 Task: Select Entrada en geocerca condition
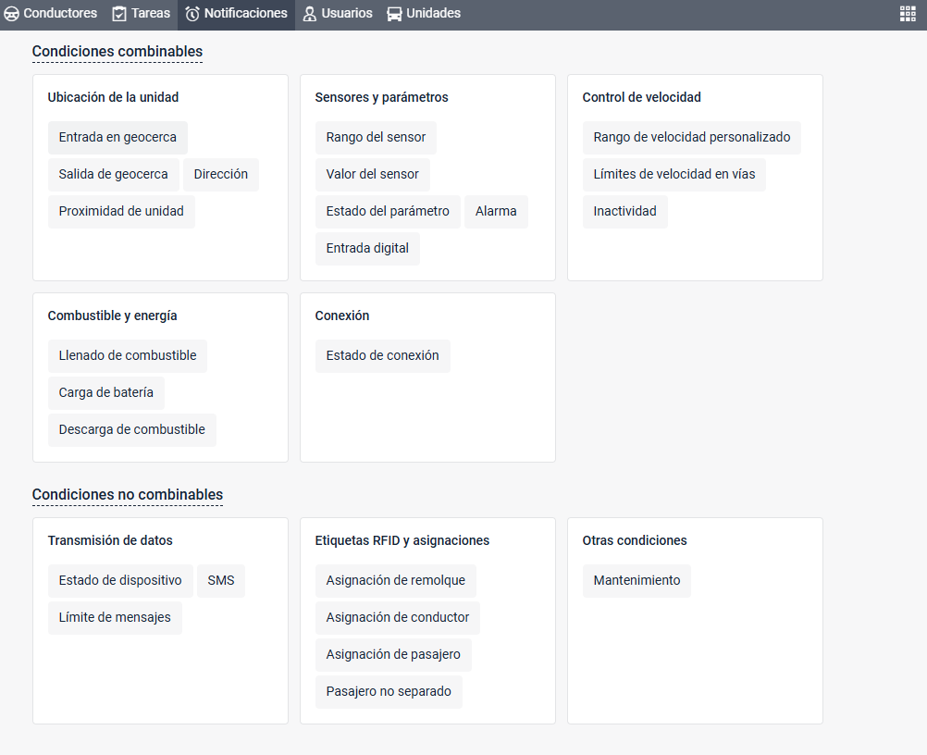(x=117, y=137)
